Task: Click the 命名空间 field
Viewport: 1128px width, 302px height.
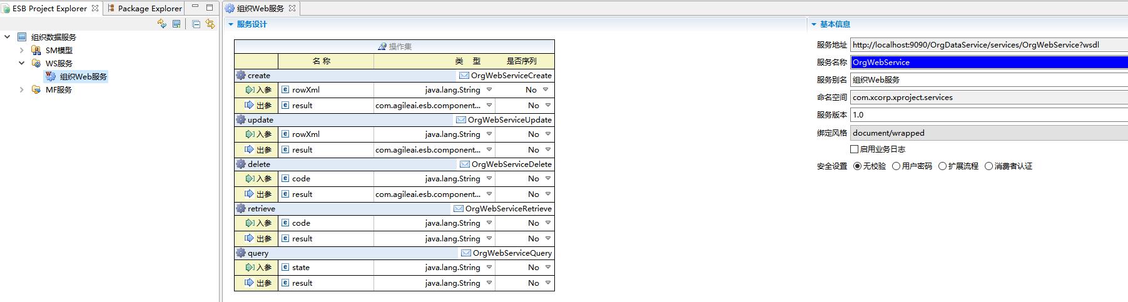Action: click(x=989, y=97)
